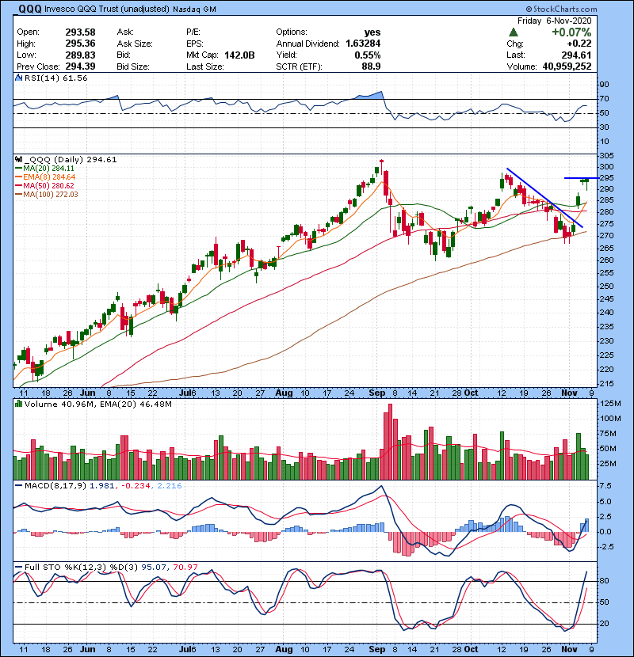The width and height of the screenshot is (634, 657).
Task: Click the blue horizontal resistance line at 295
Action: pos(582,178)
